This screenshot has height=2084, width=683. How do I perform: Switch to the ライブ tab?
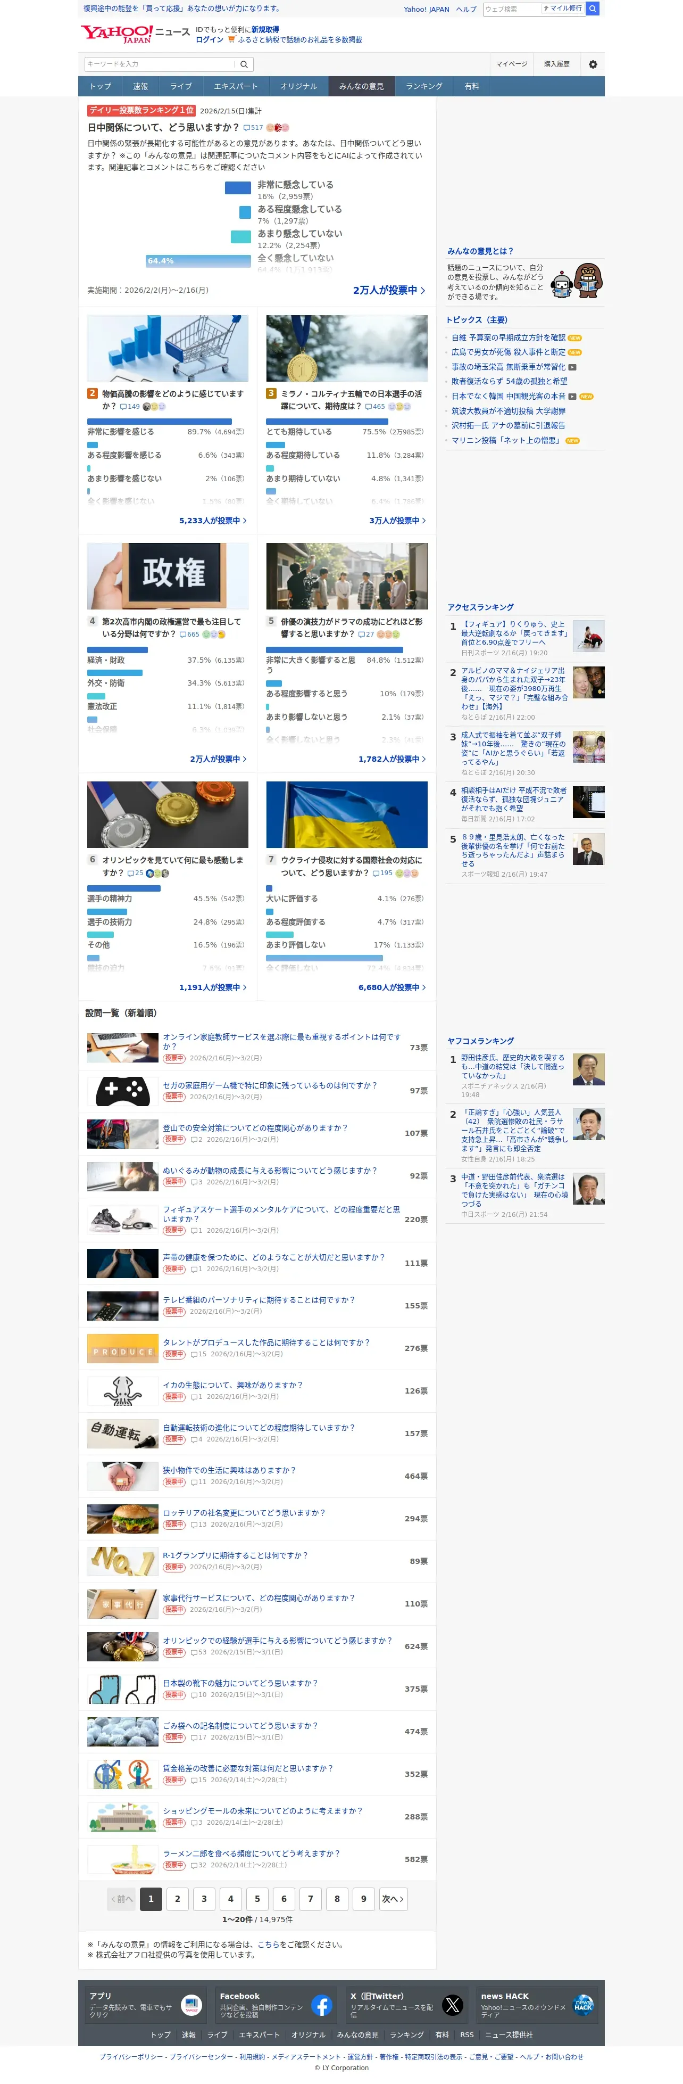coord(181,87)
